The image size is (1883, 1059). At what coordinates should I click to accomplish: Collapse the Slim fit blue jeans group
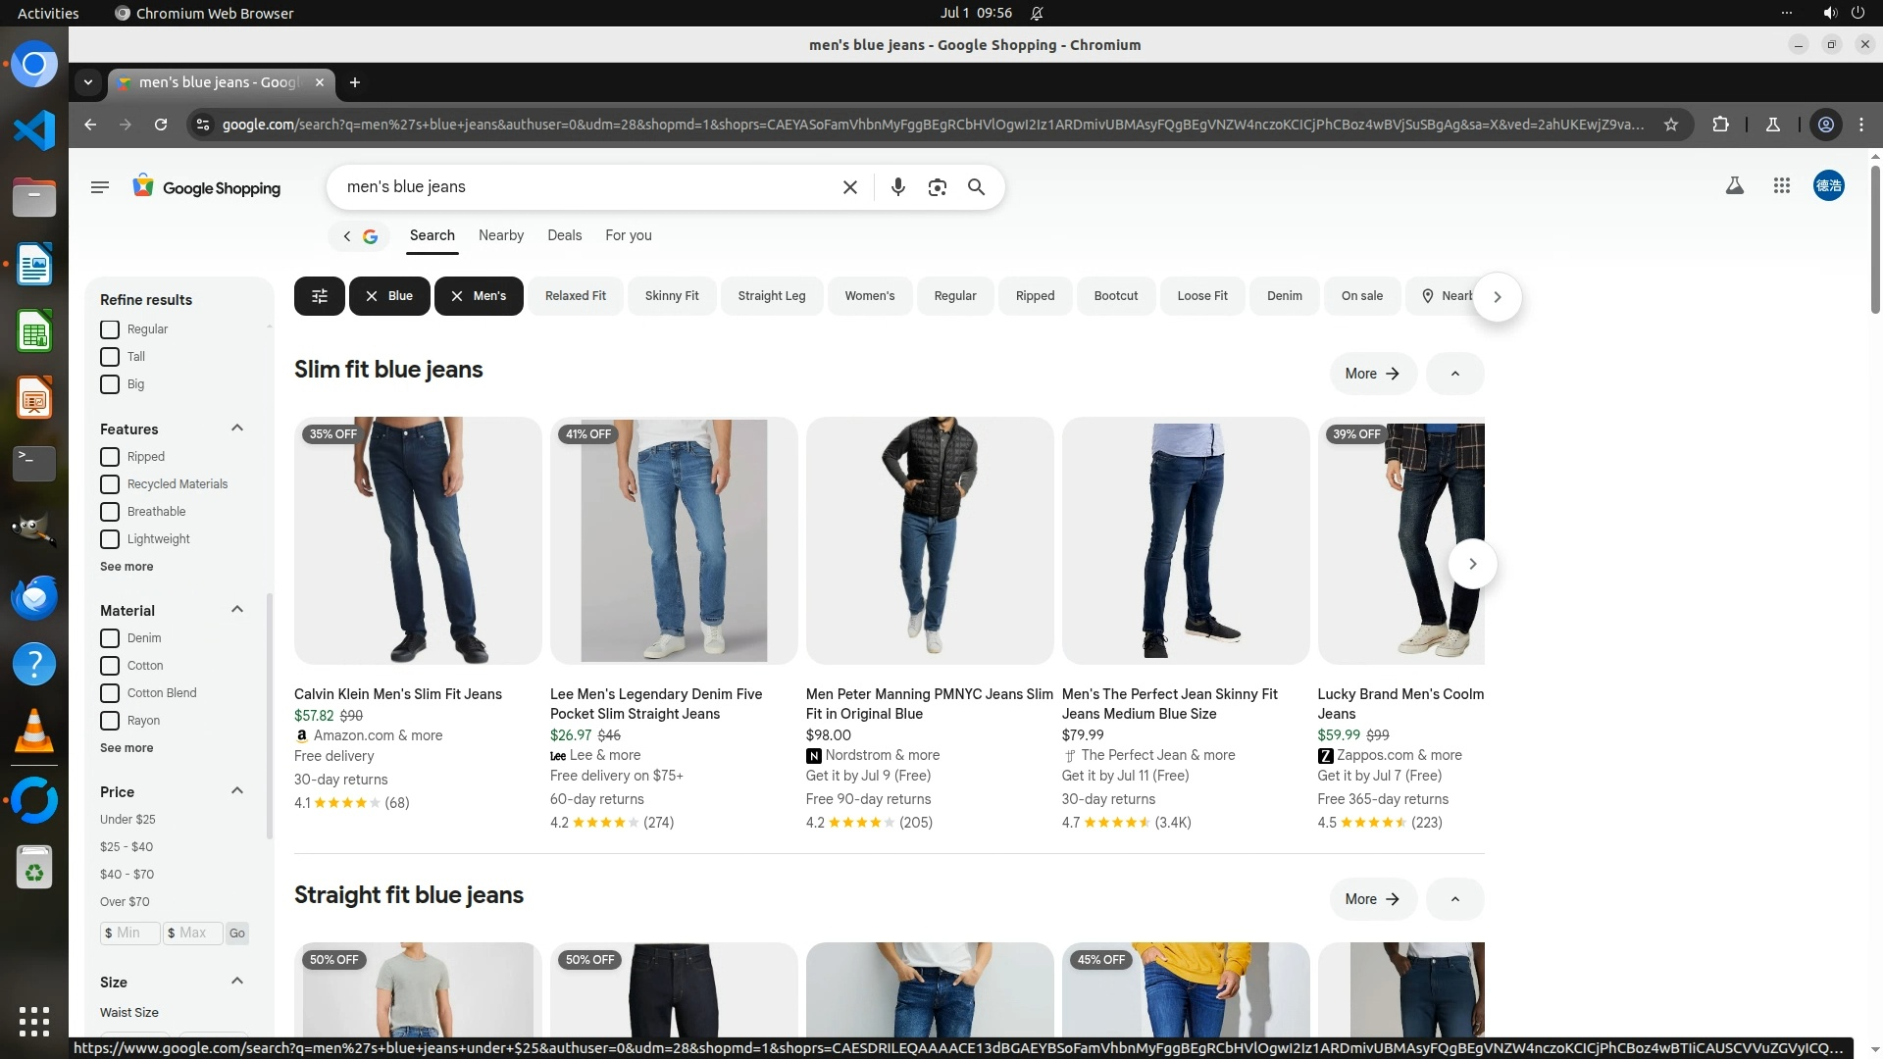[1454, 374]
